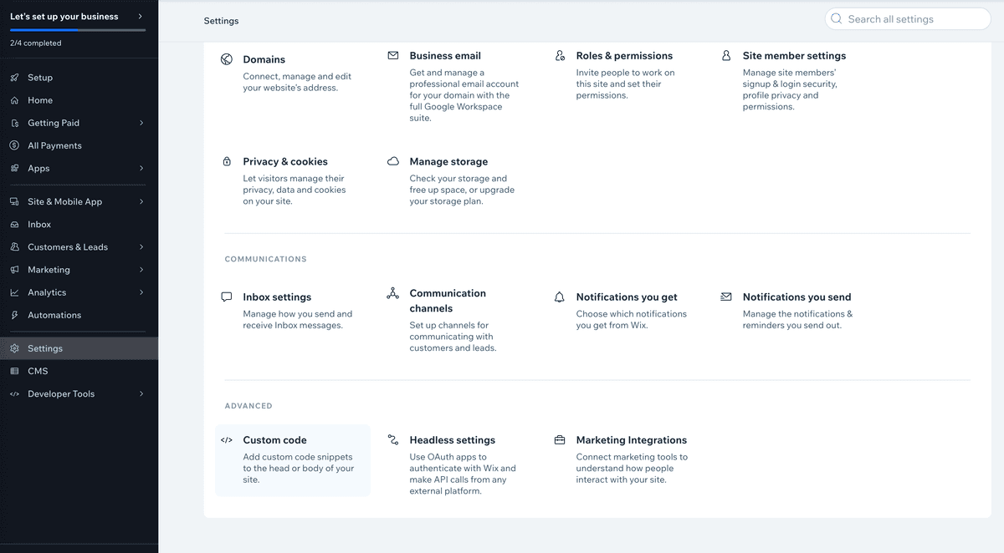
Task: Click the Apps grid icon in sidebar
Action: tap(14, 168)
